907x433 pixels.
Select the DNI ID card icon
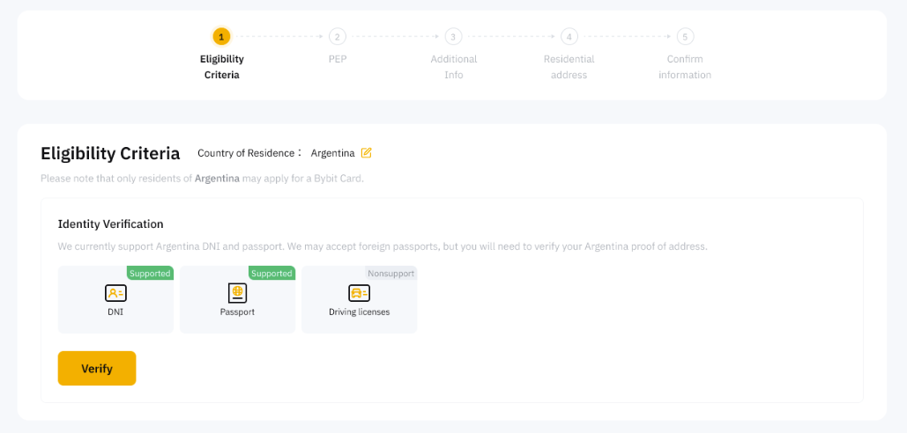tap(115, 293)
